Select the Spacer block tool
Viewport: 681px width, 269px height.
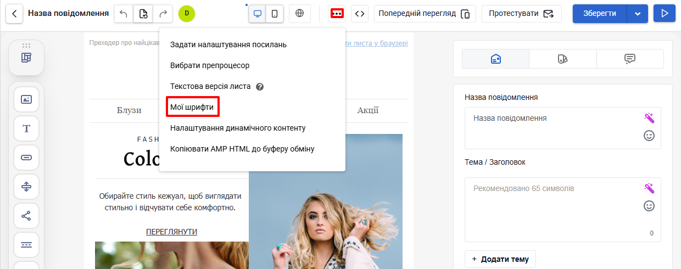(26, 187)
